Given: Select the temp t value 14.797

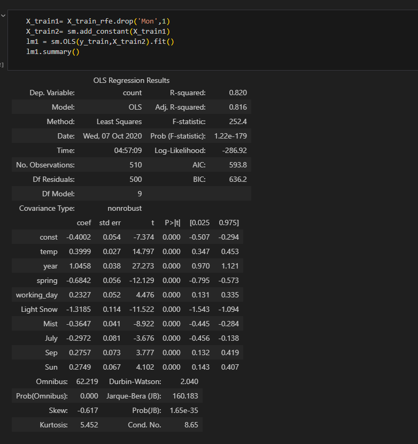Looking at the screenshot, I should tap(143, 251).
